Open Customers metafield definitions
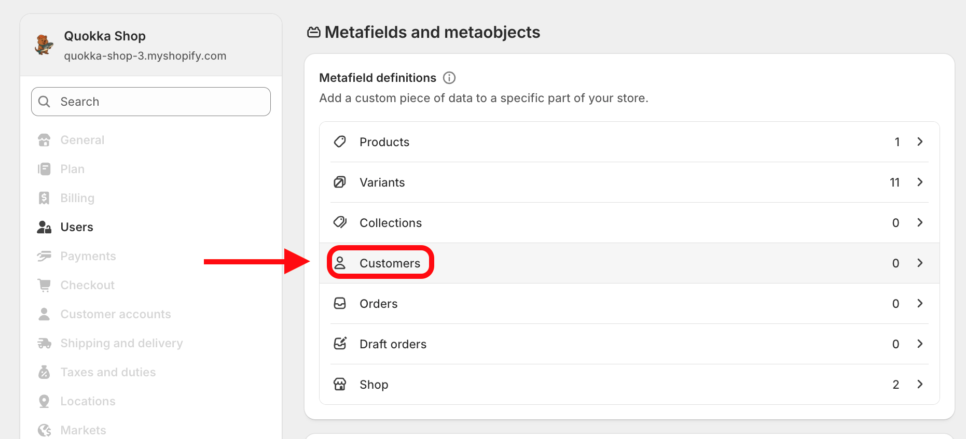Screen dimensions: 966x439 [x=390, y=263]
